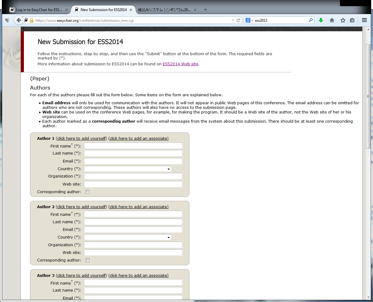373x302 pixels.
Task: Tick Corresponding author checkbox for Author 2
Action: 88,260
